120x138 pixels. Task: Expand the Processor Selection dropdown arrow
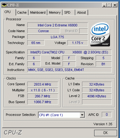point(82,115)
